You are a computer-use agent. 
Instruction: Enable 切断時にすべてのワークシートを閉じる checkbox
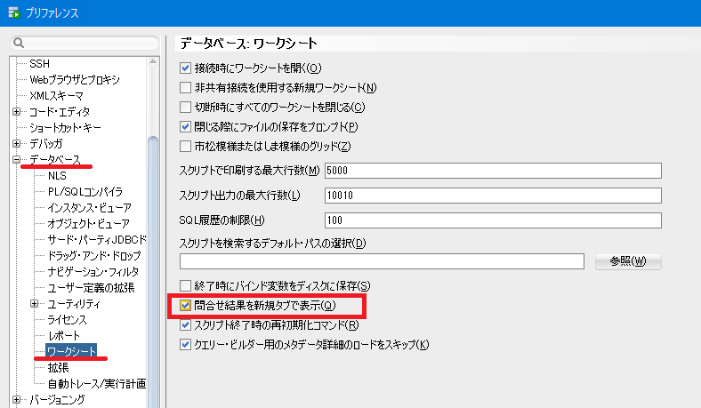[185, 108]
